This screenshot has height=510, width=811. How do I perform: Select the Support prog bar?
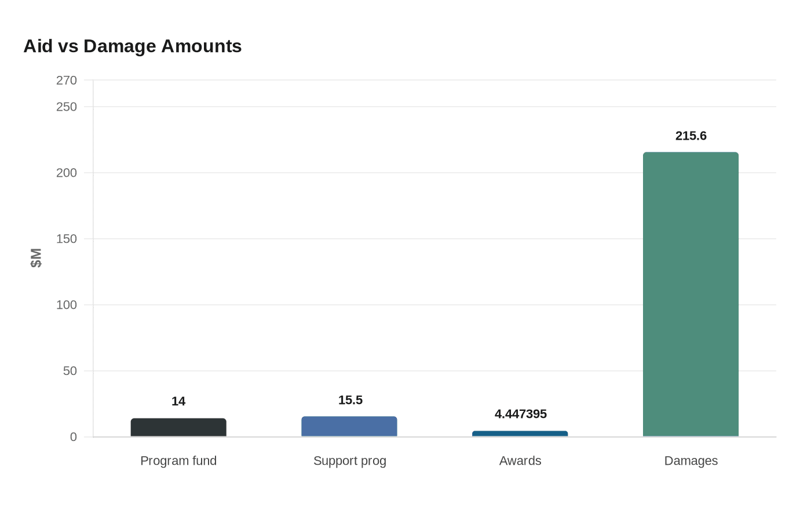click(349, 427)
